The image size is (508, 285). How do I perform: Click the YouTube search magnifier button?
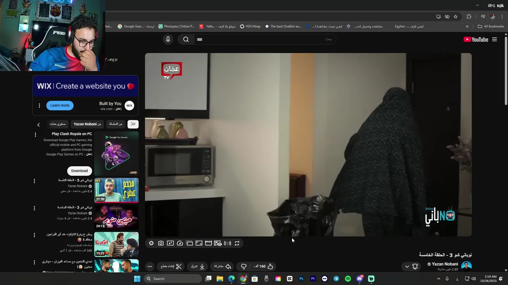click(186, 39)
